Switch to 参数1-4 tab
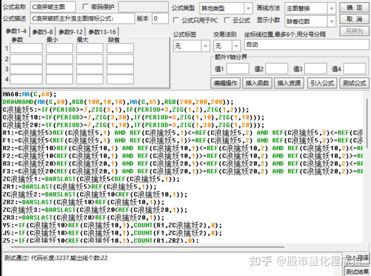Screen dimensions: 371x276 point(16,31)
